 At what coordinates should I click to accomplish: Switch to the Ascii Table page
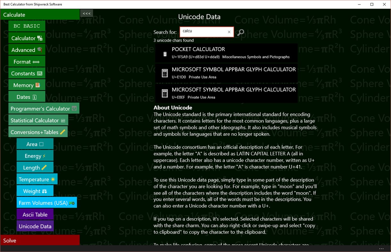[x=35, y=214]
